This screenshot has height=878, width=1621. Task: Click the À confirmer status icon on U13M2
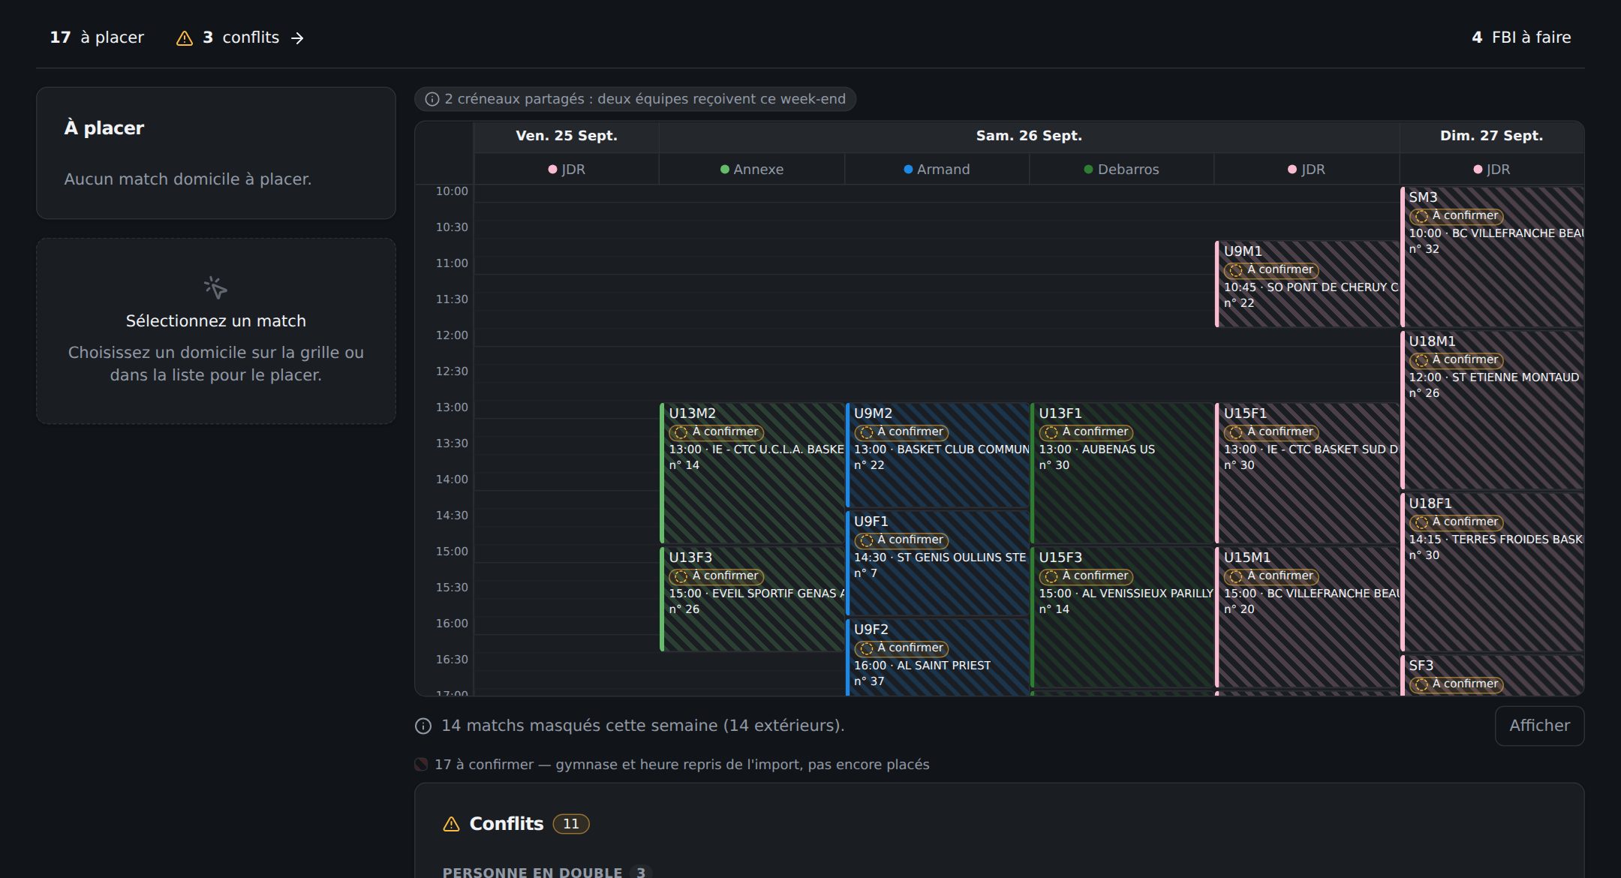(681, 432)
